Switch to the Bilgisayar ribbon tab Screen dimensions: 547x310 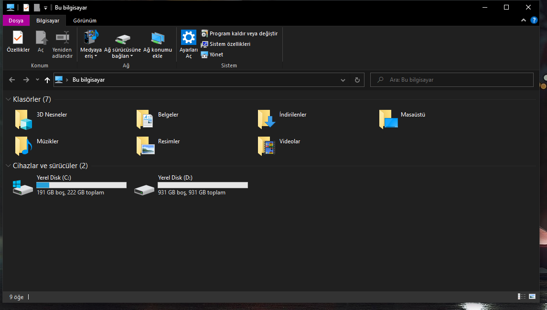tap(48, 21)
